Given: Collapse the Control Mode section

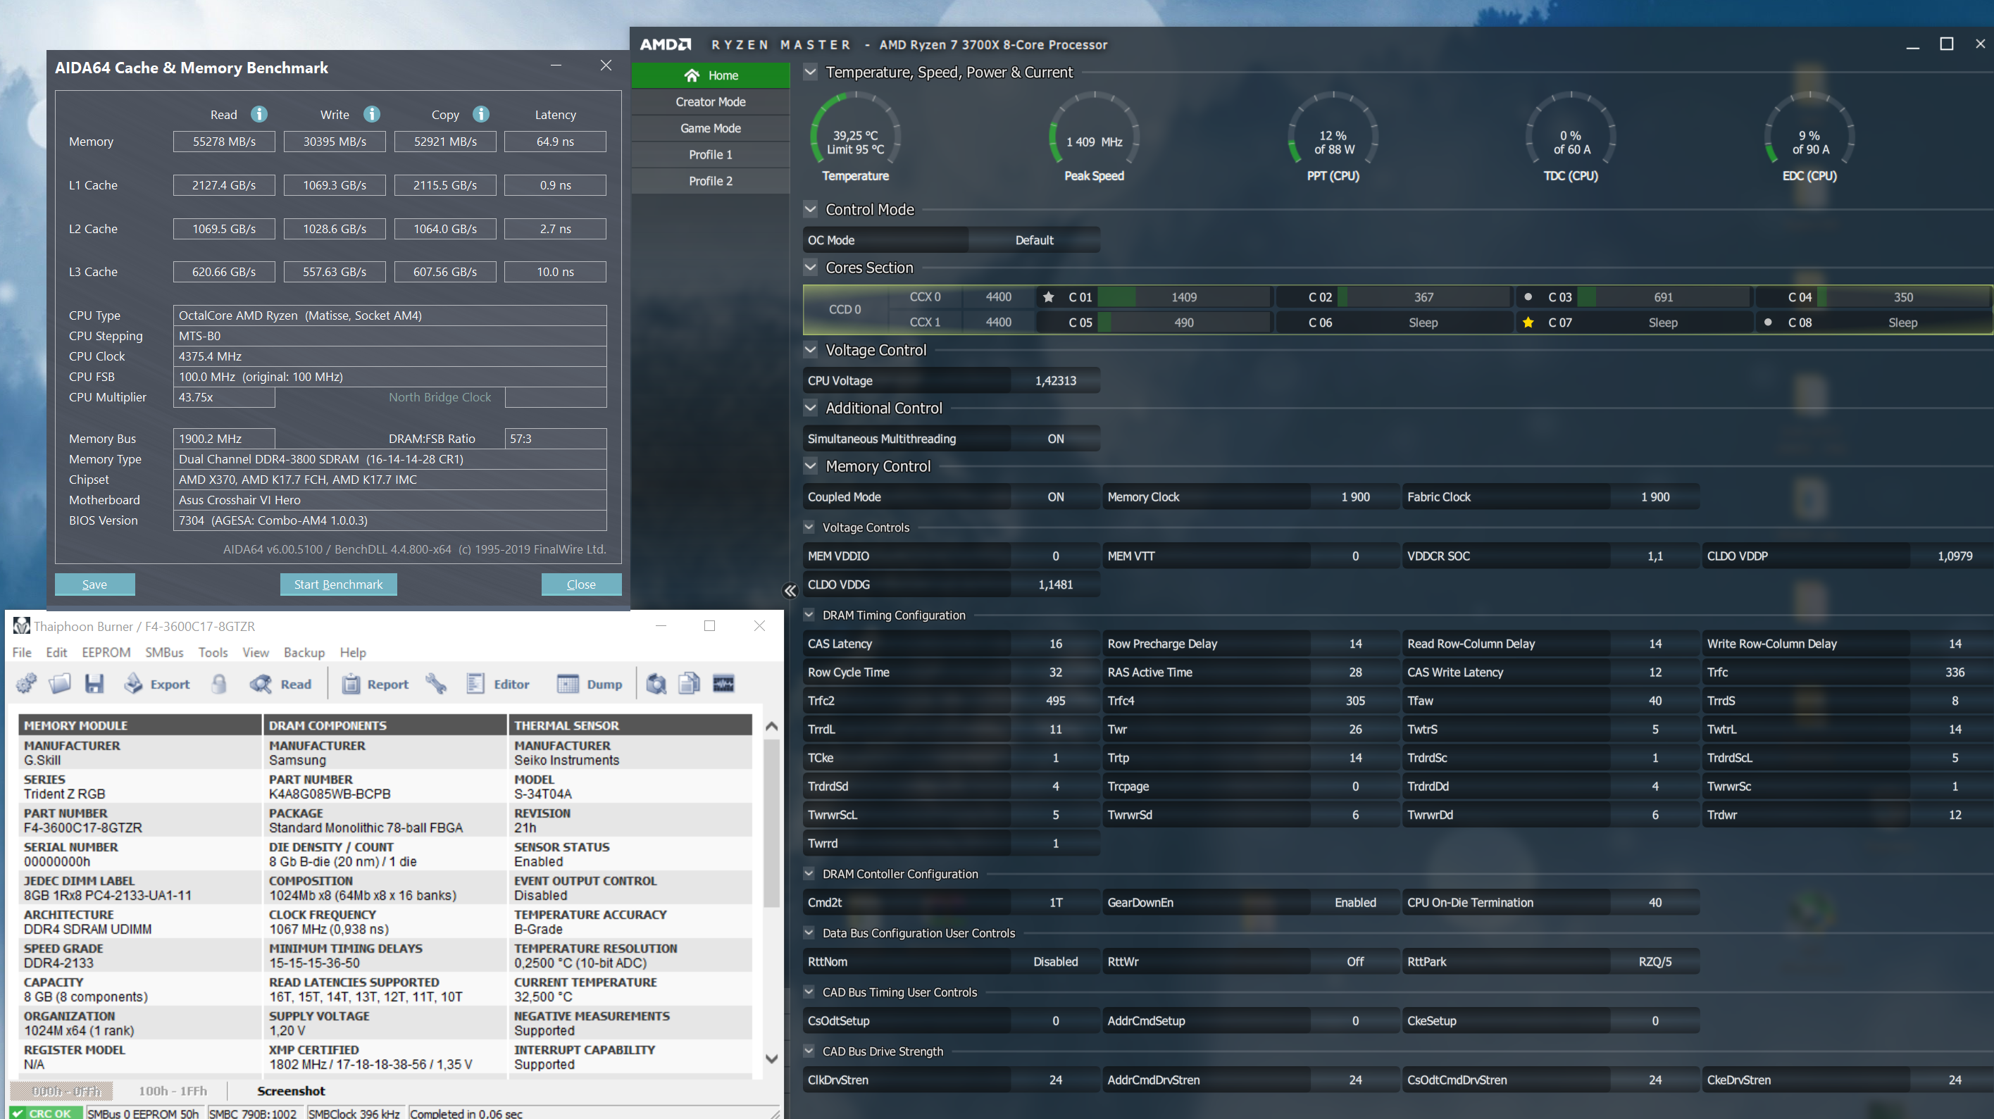Looking at the screenshot, I should 811,209.
